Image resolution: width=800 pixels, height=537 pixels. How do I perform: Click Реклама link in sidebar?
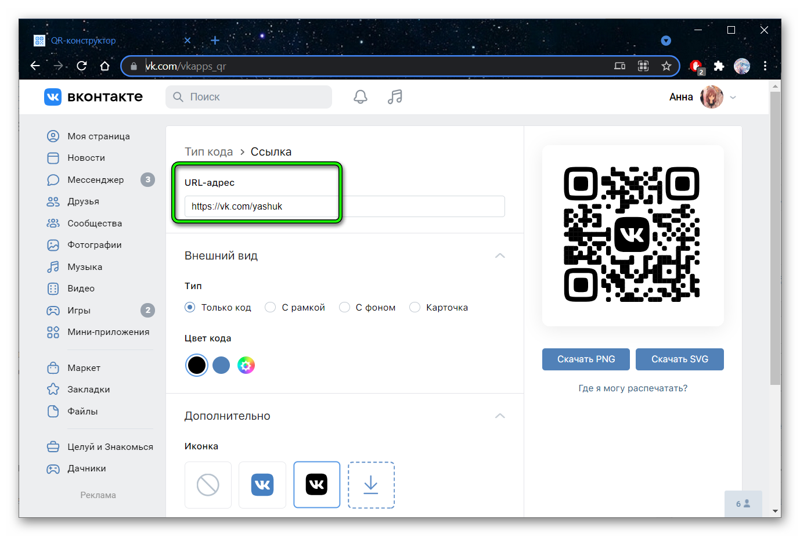pyautogui.click(x=98, y=495)
